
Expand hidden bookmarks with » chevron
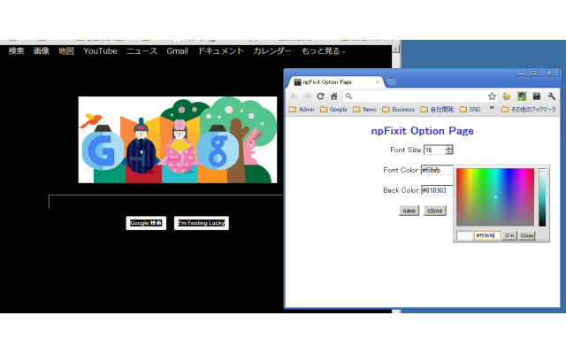coord(492,108)
